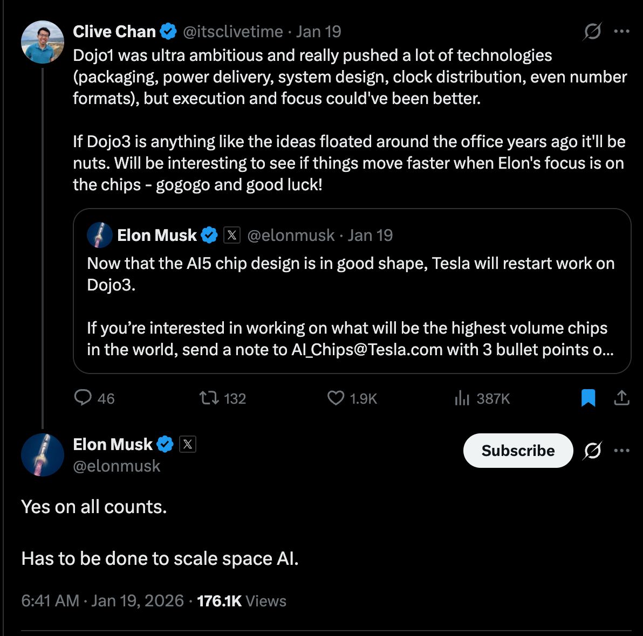Open the more options menu on Elon Musk's reply
This screenshot has height=636, width=643.
[622, 451]
